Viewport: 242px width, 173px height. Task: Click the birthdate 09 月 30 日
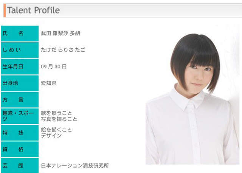coord(54,66)
